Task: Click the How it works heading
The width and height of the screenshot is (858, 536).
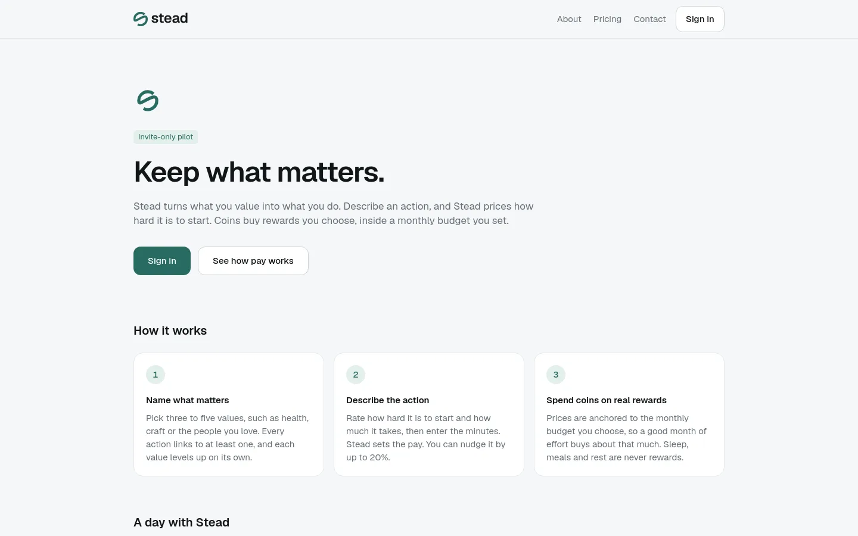Action: (x=170, y=331)
